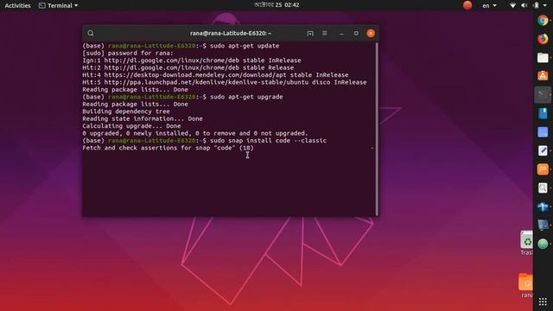Expand the system menu arrow at top right

(546, 6)
